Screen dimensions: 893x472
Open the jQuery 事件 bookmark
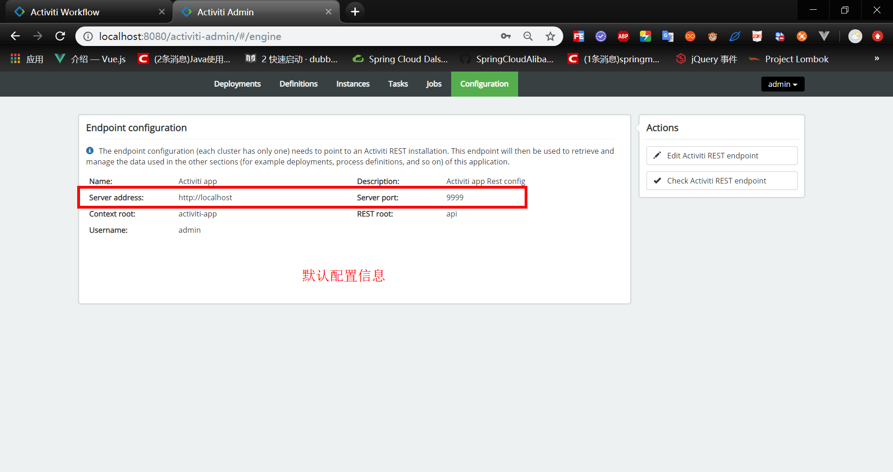(707, 59)
